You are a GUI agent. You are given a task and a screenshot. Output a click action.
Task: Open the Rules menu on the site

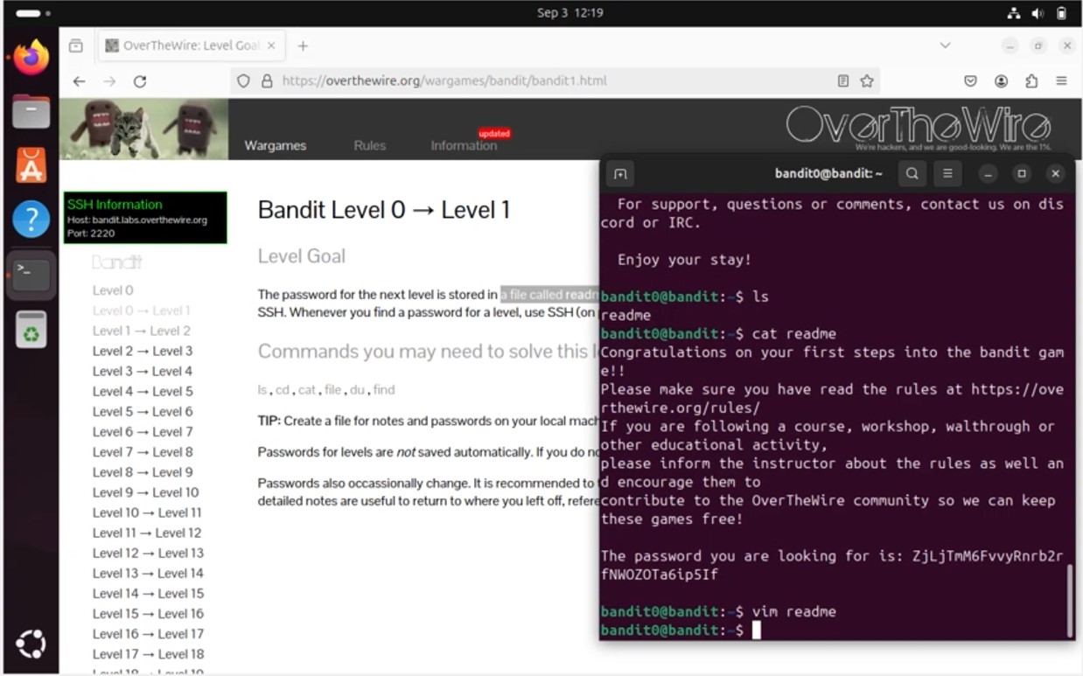pos(369,146)
